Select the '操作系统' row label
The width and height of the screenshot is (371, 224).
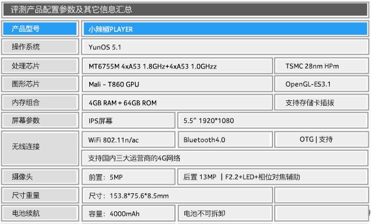[x=40, y=47]
